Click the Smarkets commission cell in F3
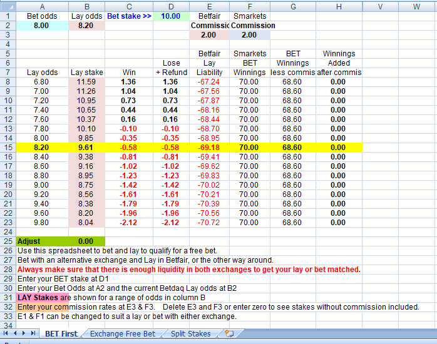Image resolution: width=437 pixels, height=344 pixels. point(249,35)
